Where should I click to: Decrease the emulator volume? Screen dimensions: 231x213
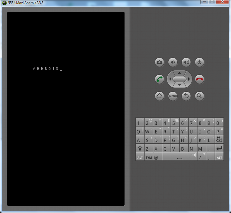click(173, 62)
